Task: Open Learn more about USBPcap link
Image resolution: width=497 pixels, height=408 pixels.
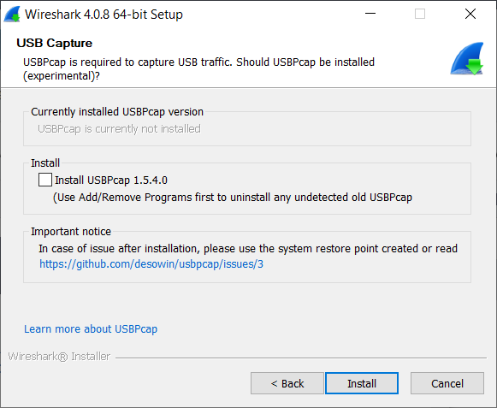Action: 91,329
